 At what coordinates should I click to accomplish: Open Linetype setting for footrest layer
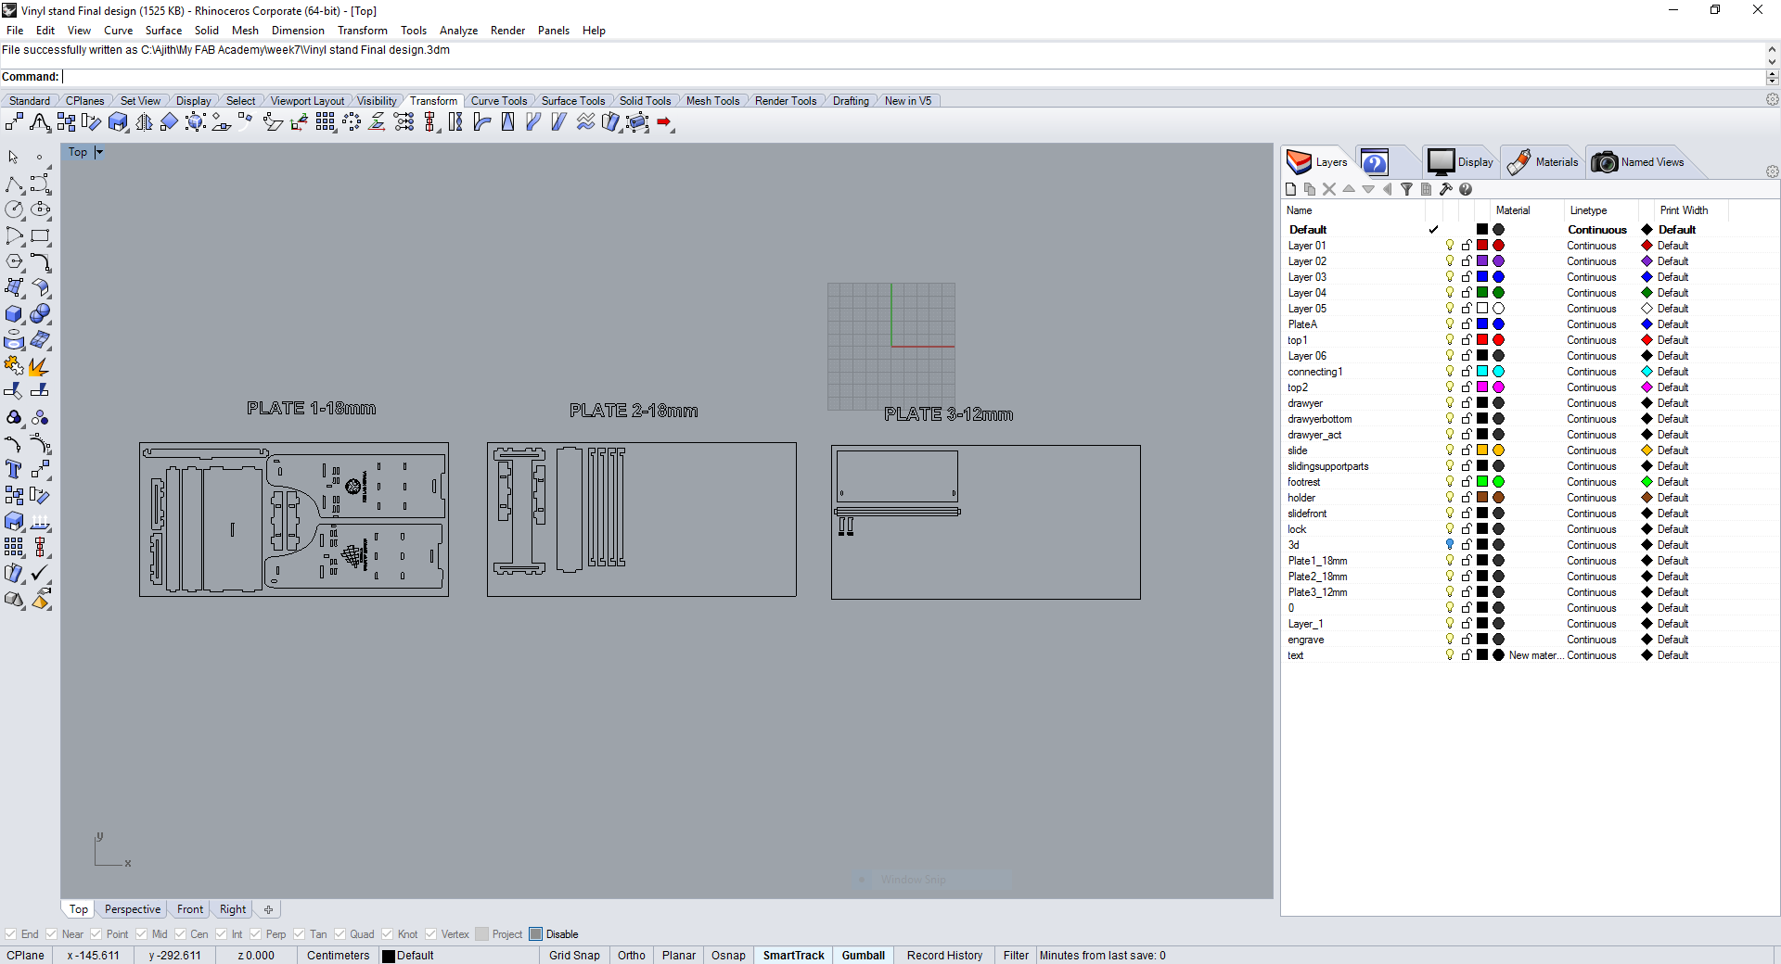pyautogui.click(x=1592, y=482)
